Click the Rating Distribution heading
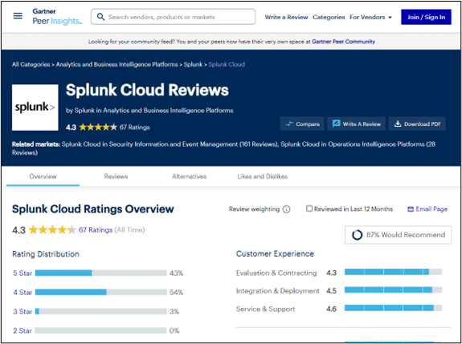Viewport: 462px width, 344px height. (x=46, y=254)
